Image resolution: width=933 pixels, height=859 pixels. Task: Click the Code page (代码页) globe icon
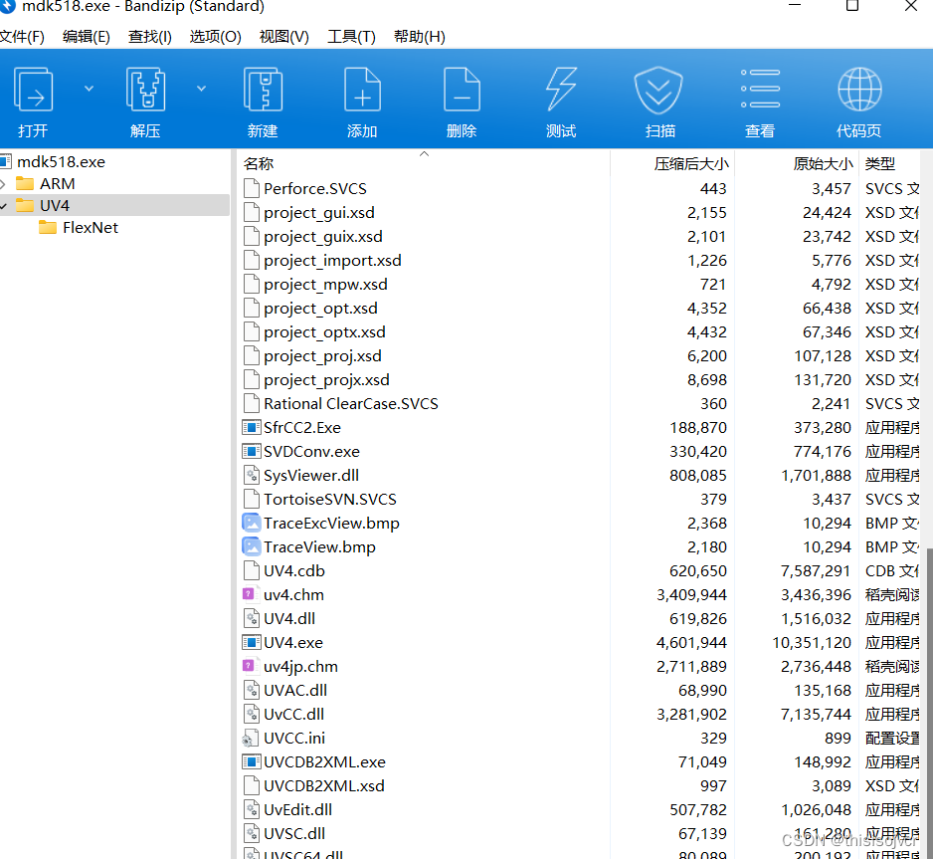pos(859,90)
